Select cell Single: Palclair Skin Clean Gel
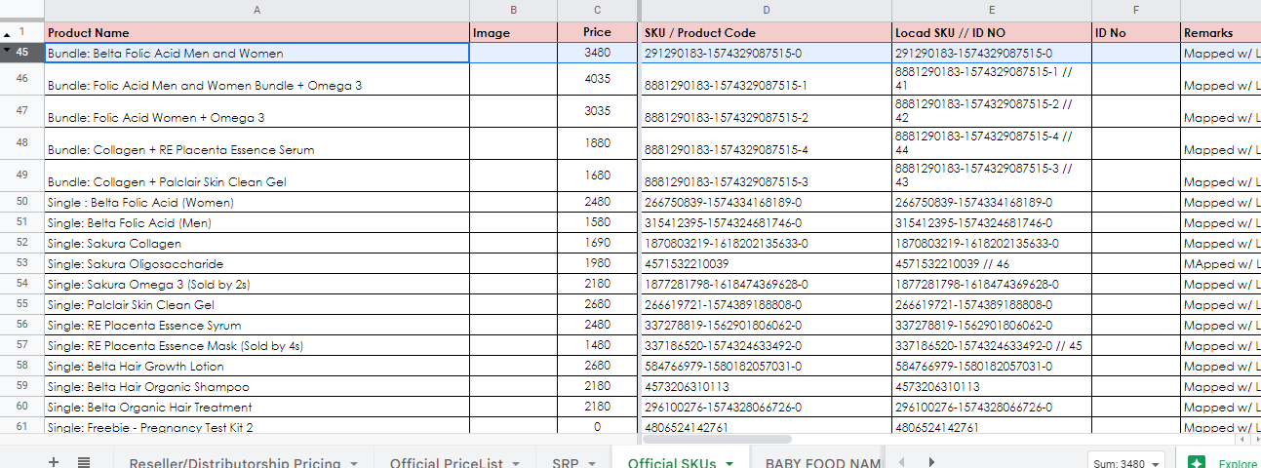 tap(256, 304)
